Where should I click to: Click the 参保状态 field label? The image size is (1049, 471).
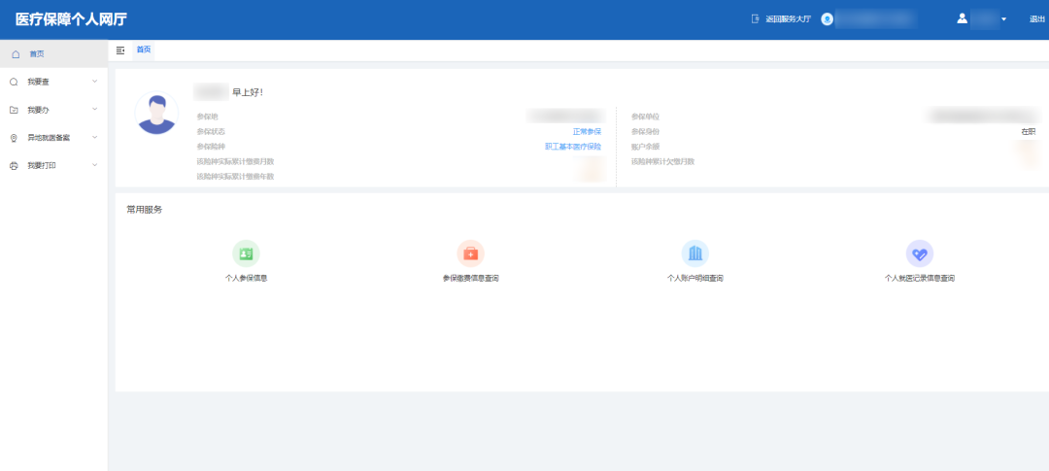(x=211, y=132)
